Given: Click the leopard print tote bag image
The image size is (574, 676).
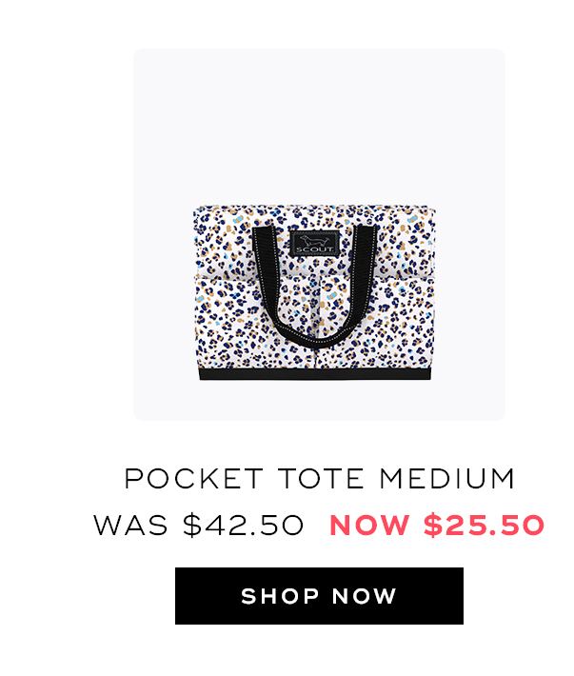Looking at the screenshot, I should (314, 292).
